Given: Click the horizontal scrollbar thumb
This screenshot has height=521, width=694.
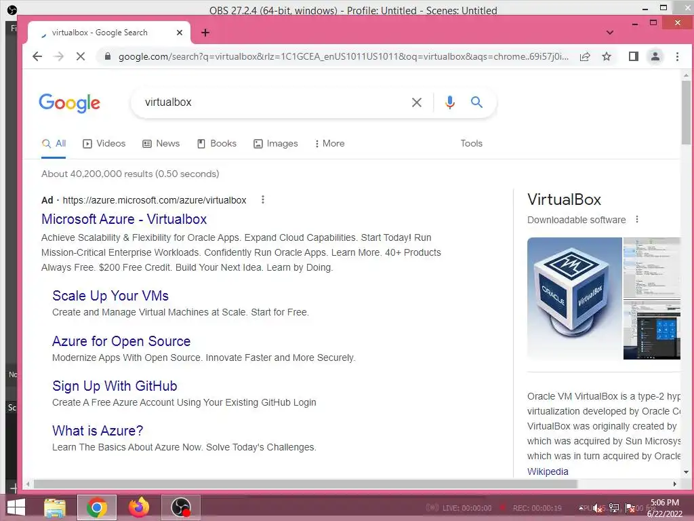Looking at the screenshot, I should click(x=306, y=484).
